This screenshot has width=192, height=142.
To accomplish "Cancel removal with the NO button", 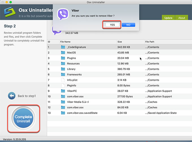I will (x=128, y=25).
